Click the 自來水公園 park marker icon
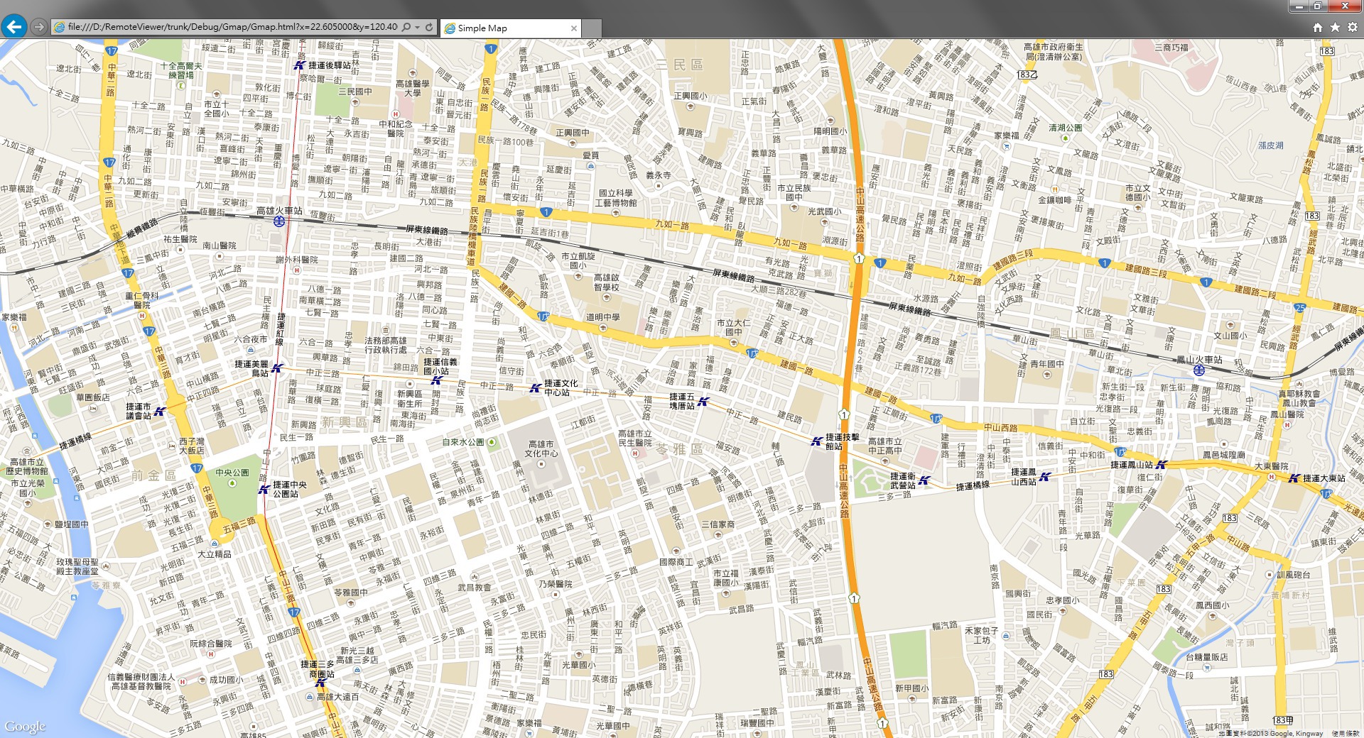The image size is (1364, 738). [x=492, y=442]
